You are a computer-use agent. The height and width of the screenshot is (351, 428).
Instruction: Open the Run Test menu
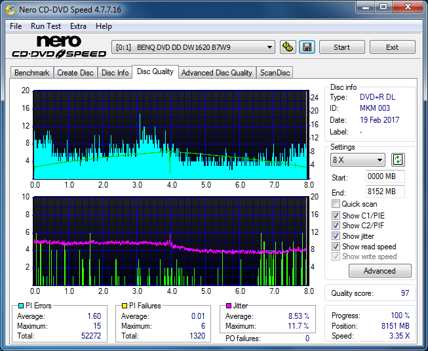point(46,26)
